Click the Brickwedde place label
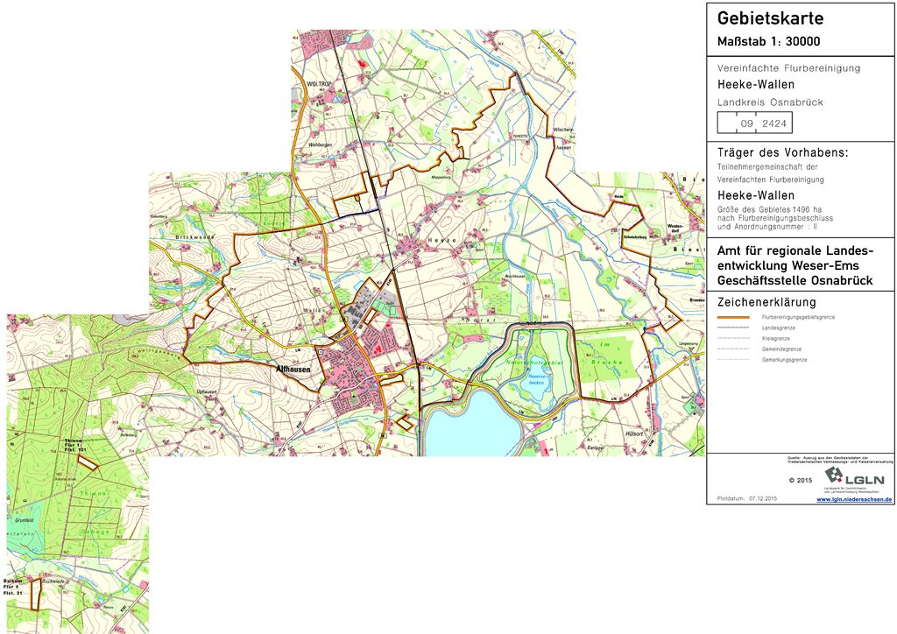 point(194,237)
